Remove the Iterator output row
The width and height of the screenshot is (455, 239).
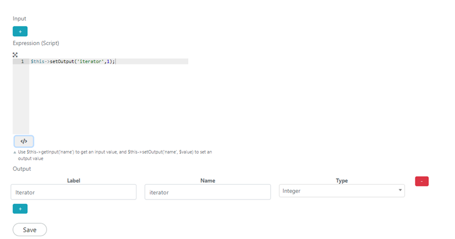point(422,181)
